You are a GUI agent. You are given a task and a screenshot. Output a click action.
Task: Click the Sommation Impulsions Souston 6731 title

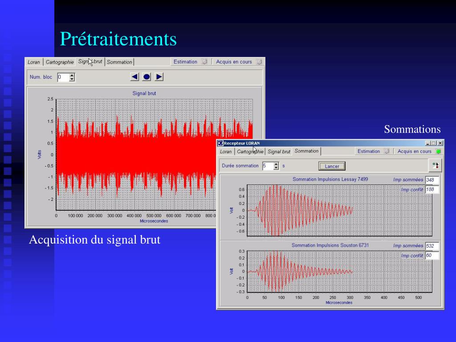point(330,245)
